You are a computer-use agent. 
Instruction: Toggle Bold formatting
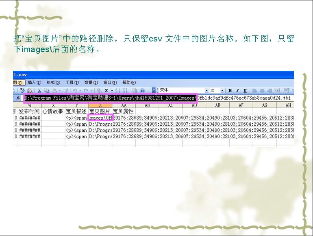[x=230, y=90]
